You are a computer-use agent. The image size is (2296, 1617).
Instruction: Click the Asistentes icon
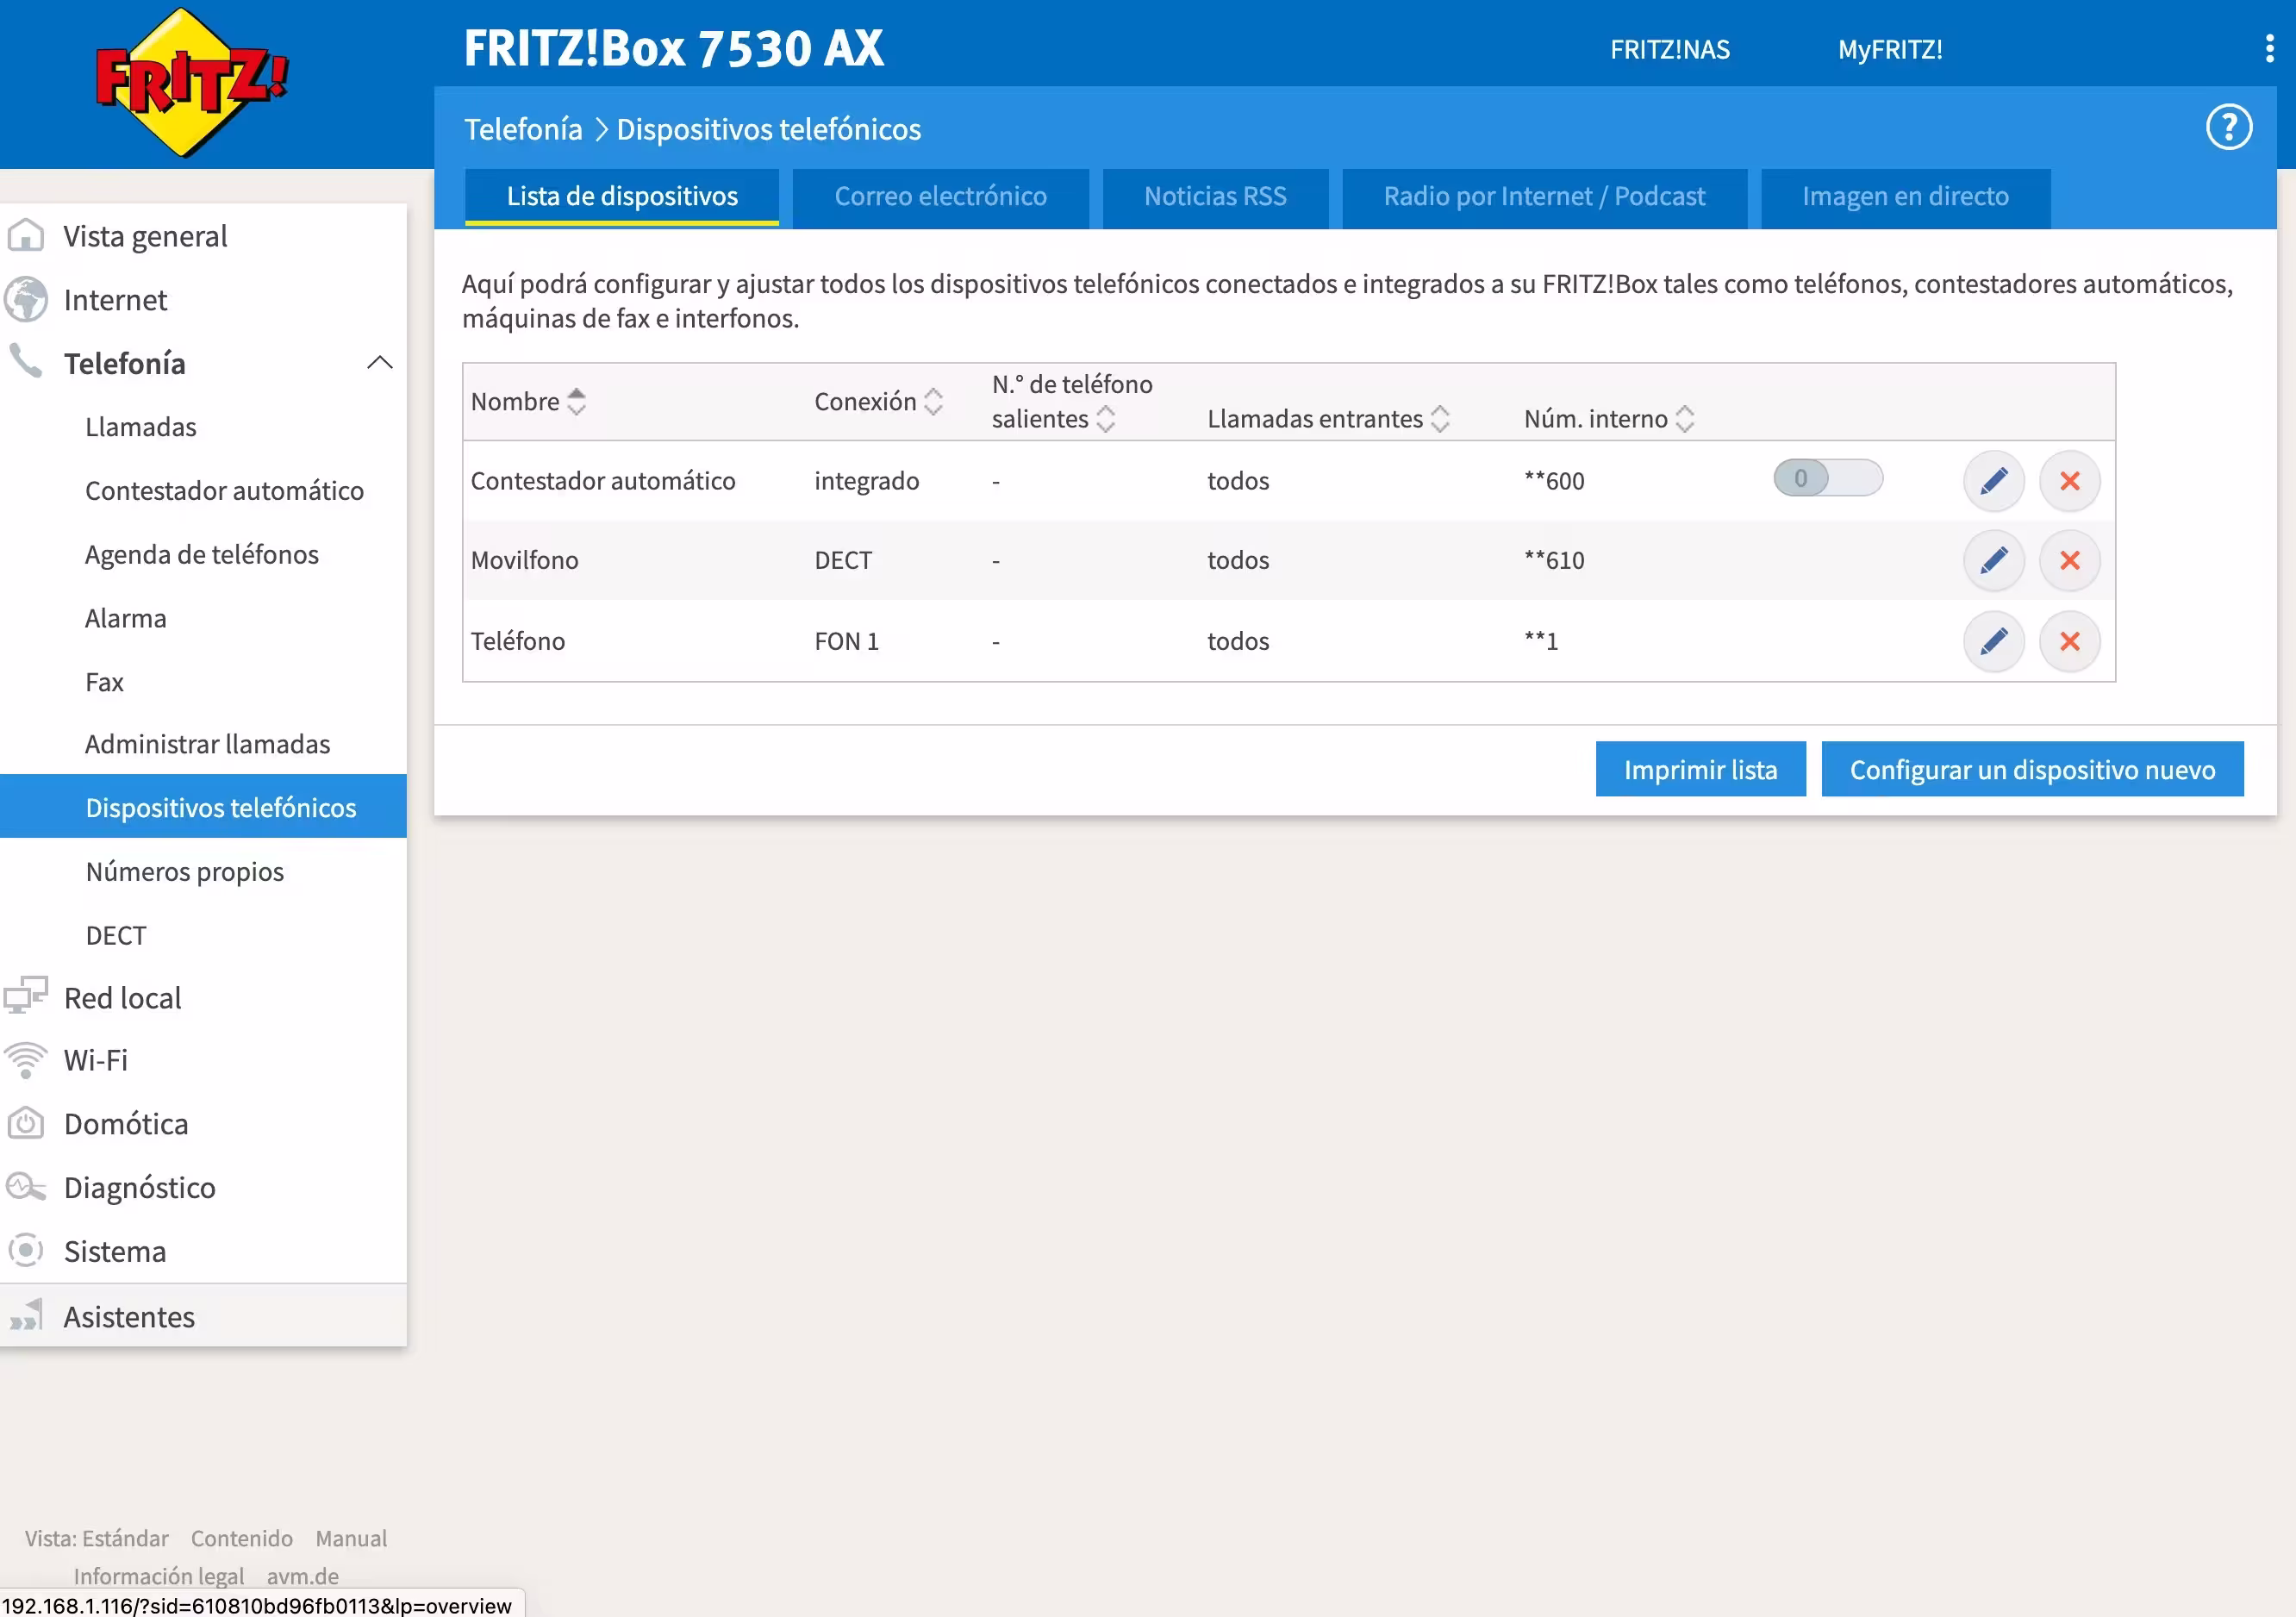(x=26, y=1315)
